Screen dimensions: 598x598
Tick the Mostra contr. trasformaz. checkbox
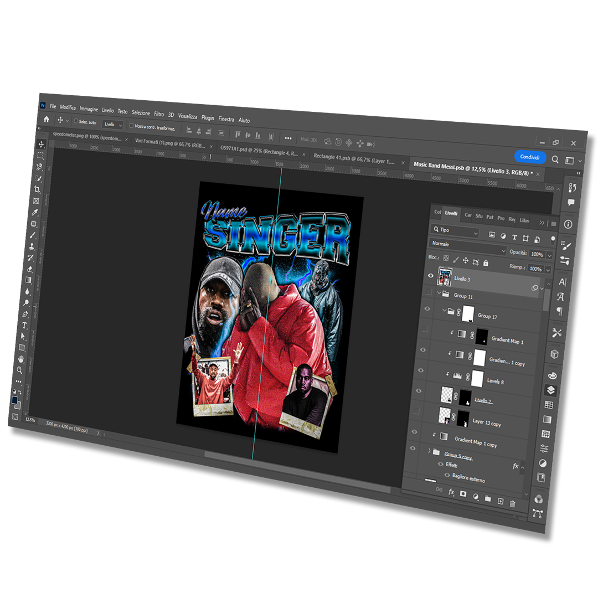(131, 126)
